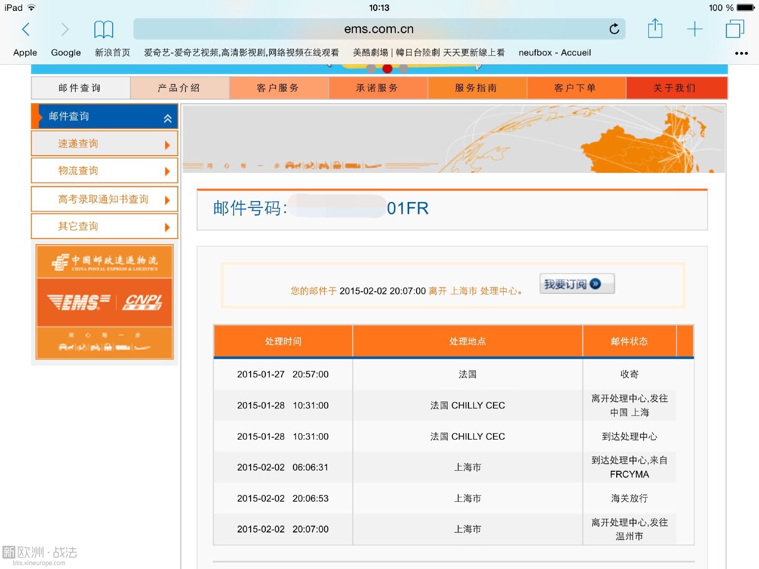Image resolution: width=759 pixels, height=569 pixels.
Task: Collapse the 邮件查询 sidebar header chevron
Action: 168,119
